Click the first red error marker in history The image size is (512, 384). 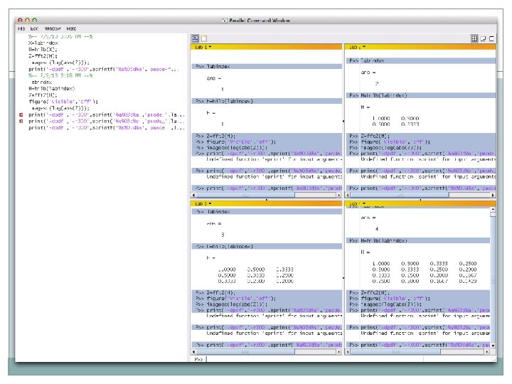pos(21,114)
